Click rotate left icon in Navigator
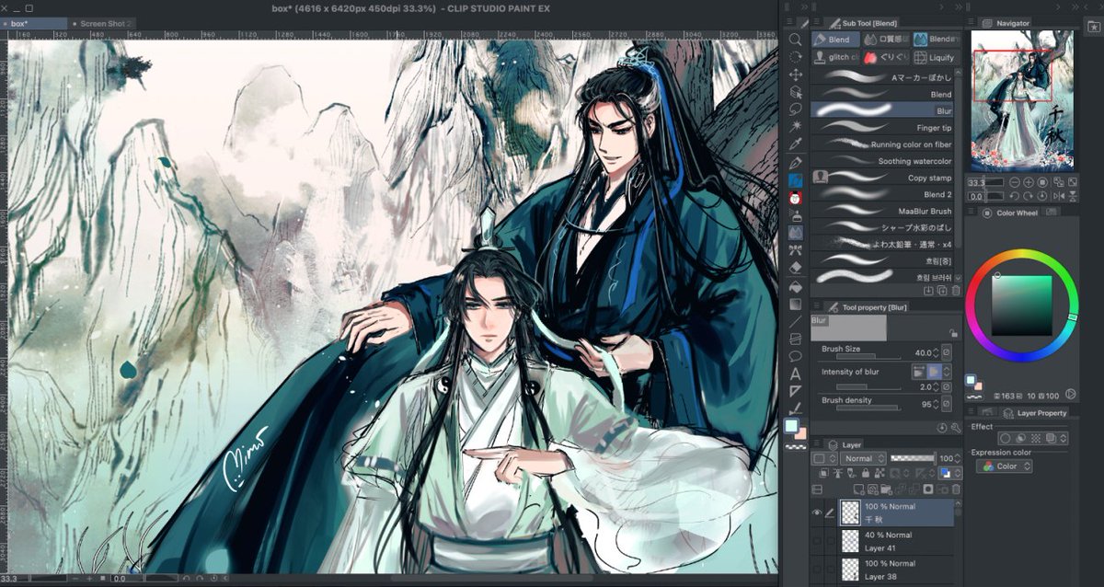The height and width of the screenshot is (587, 1104). 1015,196
